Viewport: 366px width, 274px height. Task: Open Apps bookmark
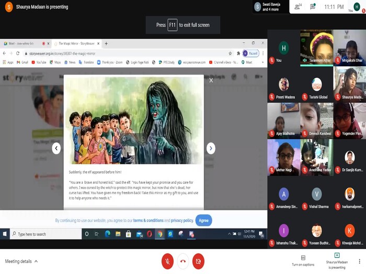pyautogui.click(x=8, y=62)
